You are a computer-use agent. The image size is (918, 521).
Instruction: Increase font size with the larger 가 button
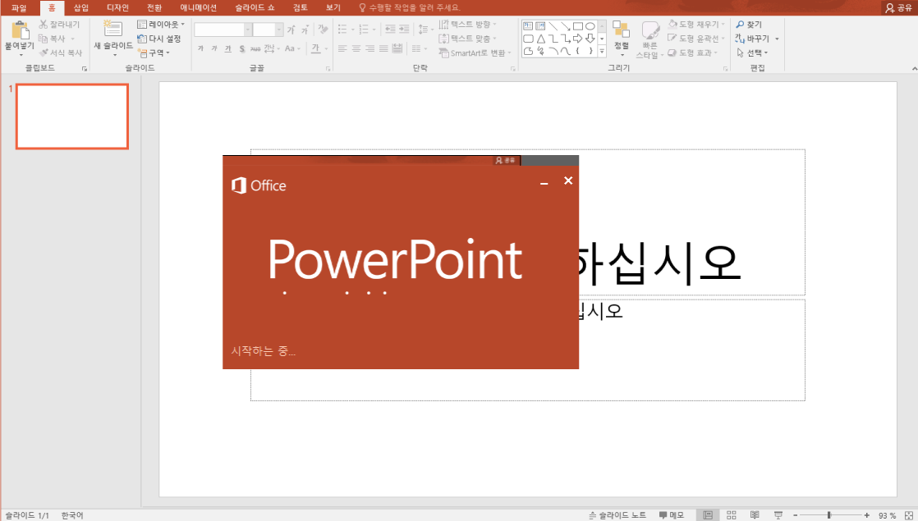pos(291,30)
